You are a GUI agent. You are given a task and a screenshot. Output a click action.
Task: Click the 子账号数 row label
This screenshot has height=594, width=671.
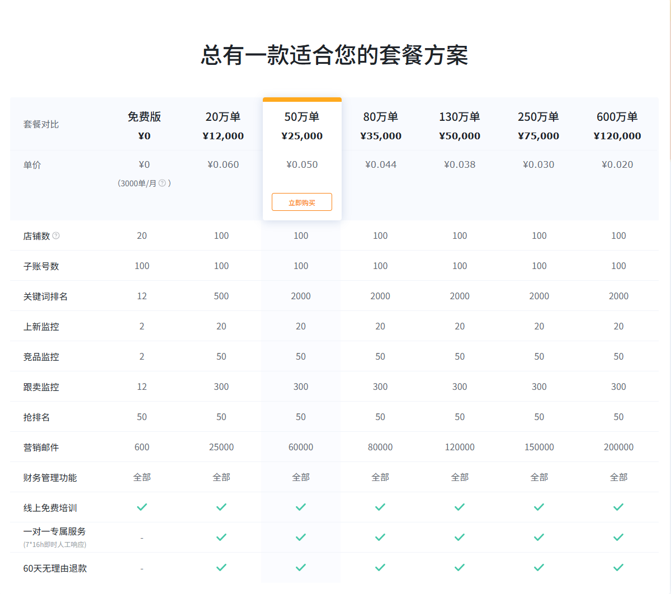41,266
